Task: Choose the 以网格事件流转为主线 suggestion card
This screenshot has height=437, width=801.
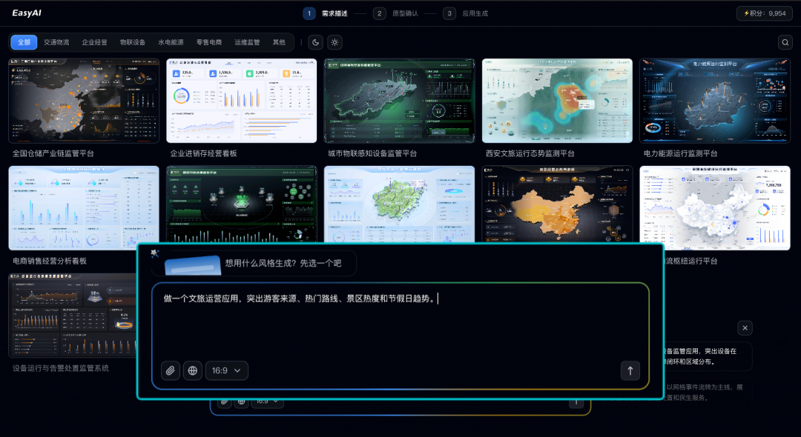Action: (708, 392)
